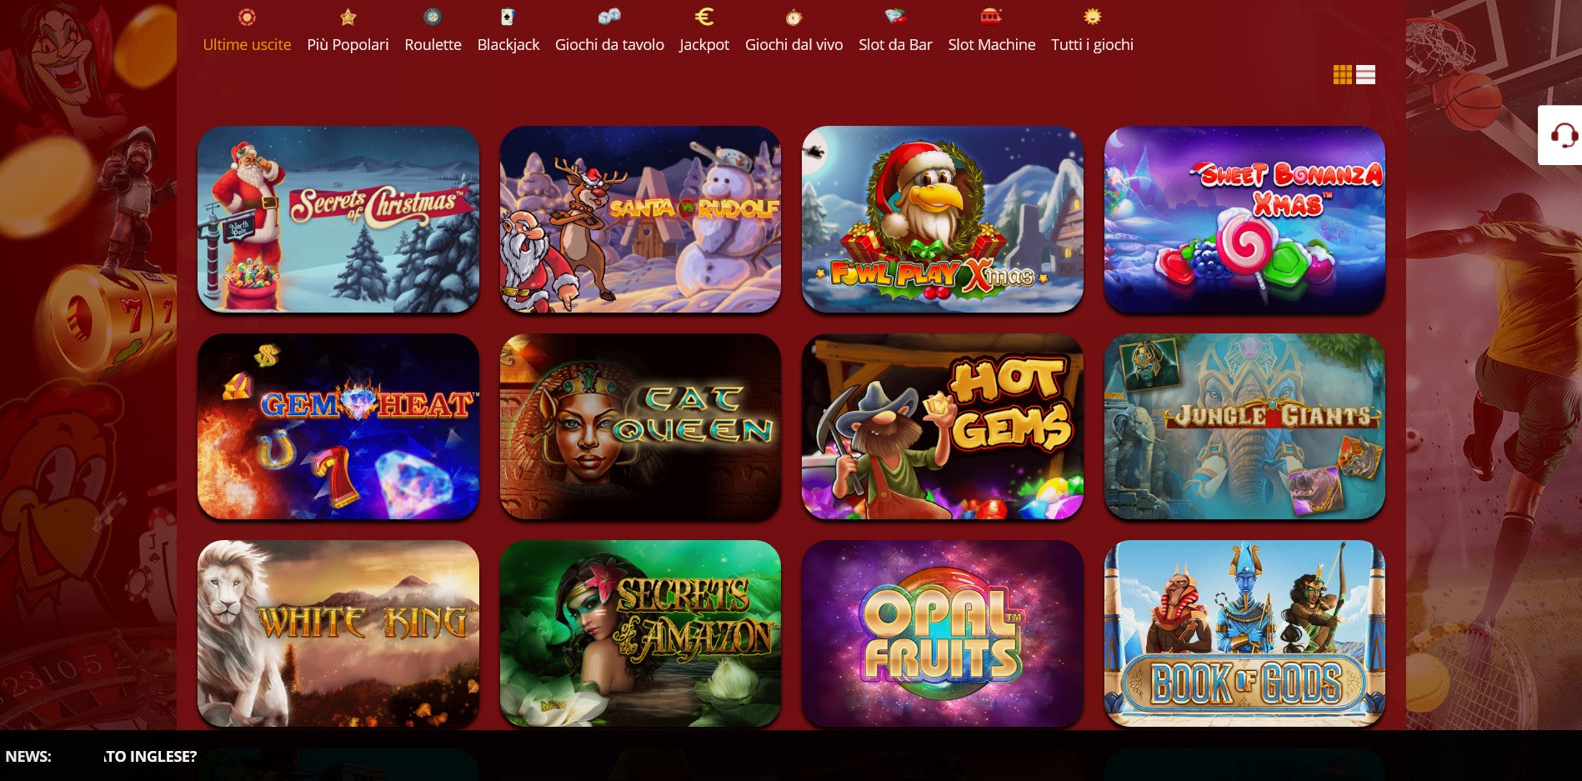Select the Ultime uscite tab

click(247, 45)
